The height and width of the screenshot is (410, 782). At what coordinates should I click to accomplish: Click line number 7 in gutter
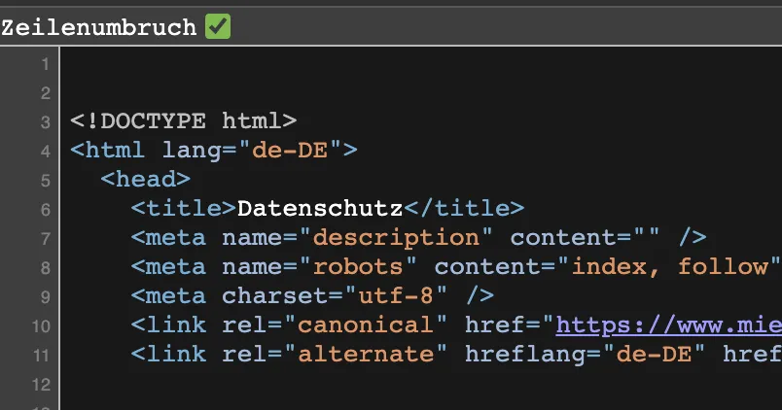46,239
